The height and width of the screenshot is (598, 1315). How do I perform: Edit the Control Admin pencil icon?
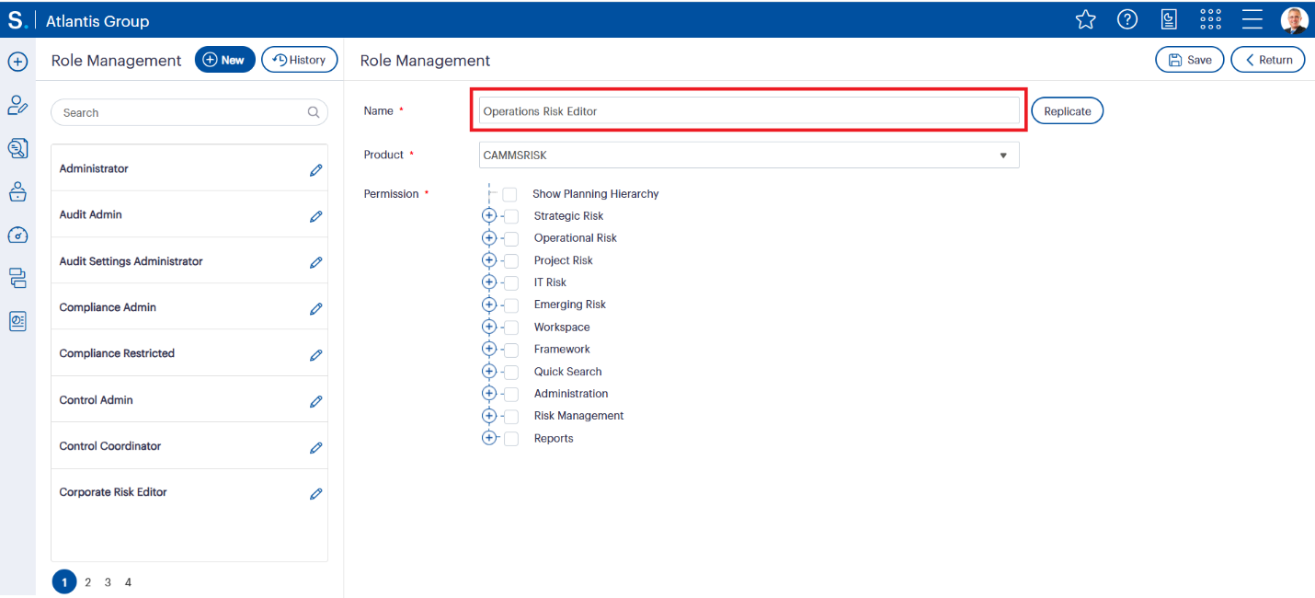click(315, 401)
